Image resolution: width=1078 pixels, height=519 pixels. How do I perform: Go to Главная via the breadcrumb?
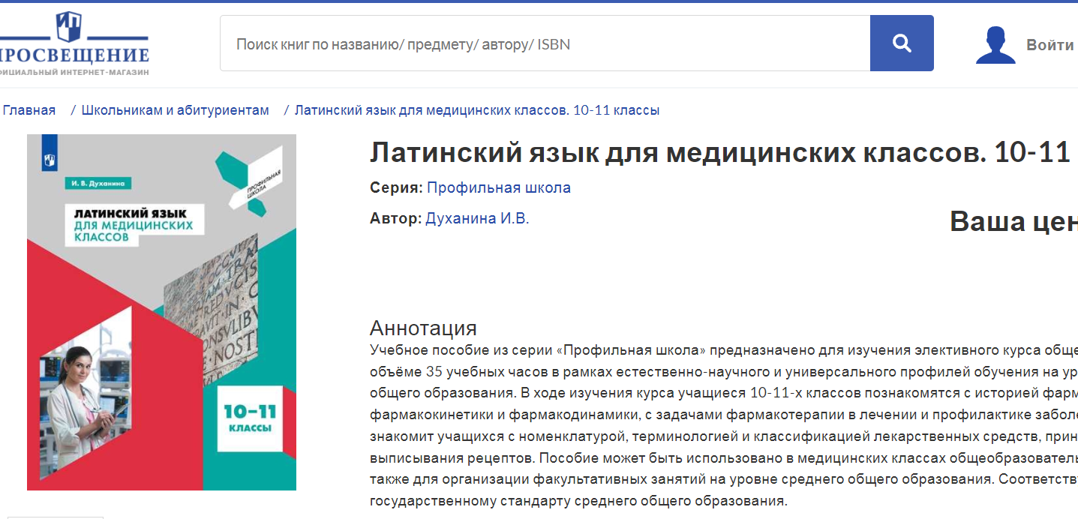(x=29, y=110)
